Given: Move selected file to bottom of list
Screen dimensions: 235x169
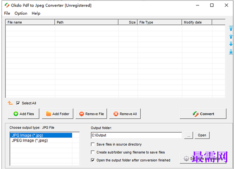Looking at the screenshot, I should 231,52.
